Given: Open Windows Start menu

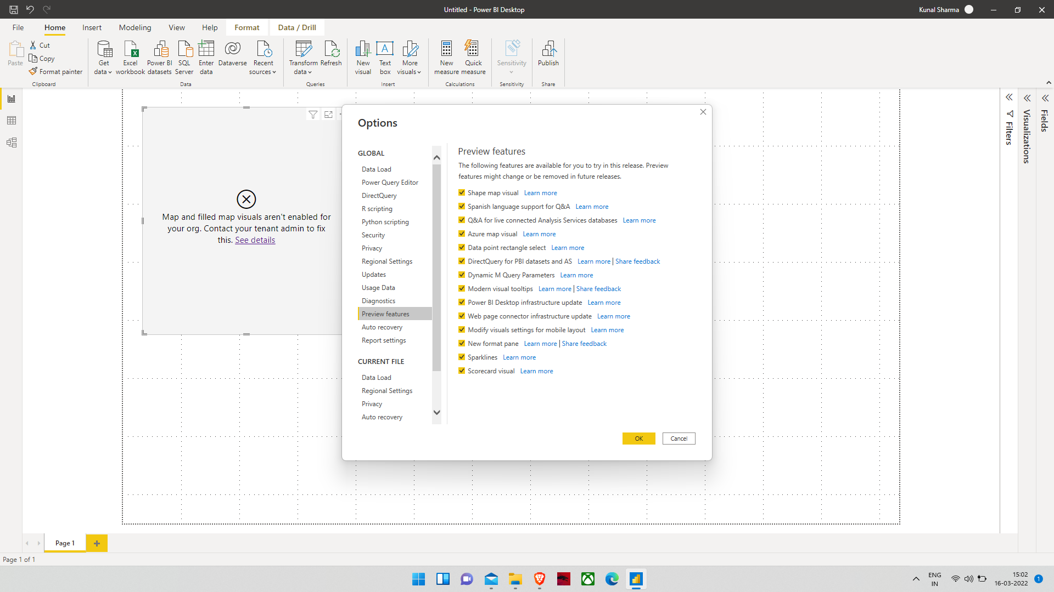Looking at the screenshot, I should [419, 579].
